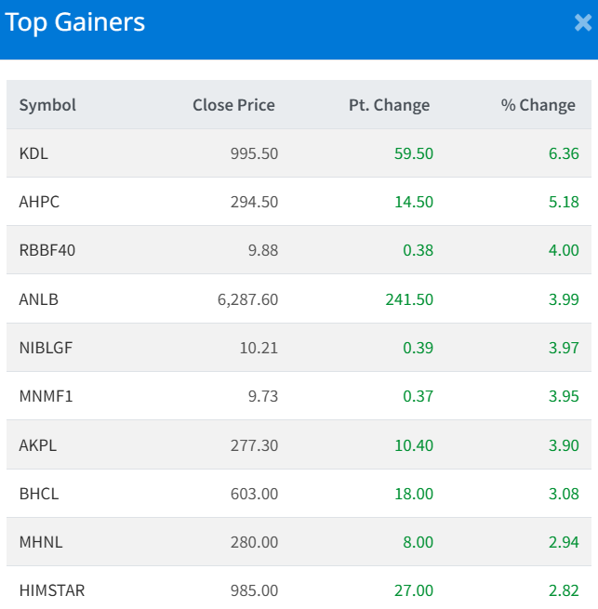Image resolution: width=598 pixels, height=609 pixels.
Task: Click the Pt. Change column header
Action: (389, 105)
